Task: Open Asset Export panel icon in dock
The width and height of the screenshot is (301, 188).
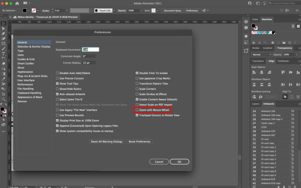Action: 246,51
